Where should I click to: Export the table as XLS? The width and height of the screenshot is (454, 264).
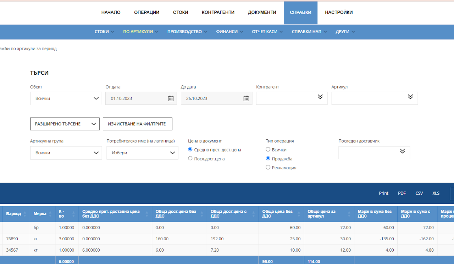436,193
